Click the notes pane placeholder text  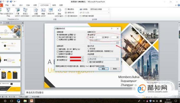[x=35, y=92]
